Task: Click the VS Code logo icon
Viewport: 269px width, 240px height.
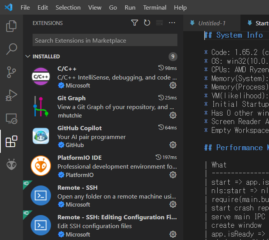Action: point(8,7)
